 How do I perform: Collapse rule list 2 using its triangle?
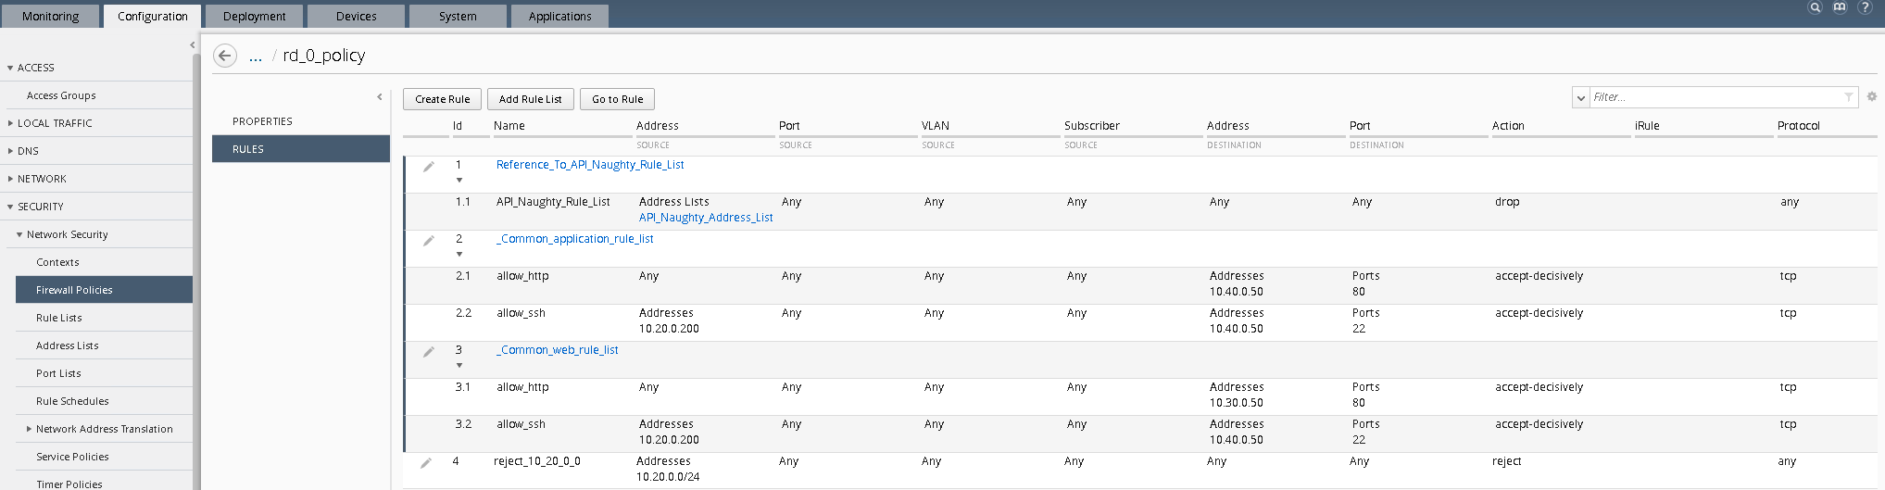[x=459, y=254]
